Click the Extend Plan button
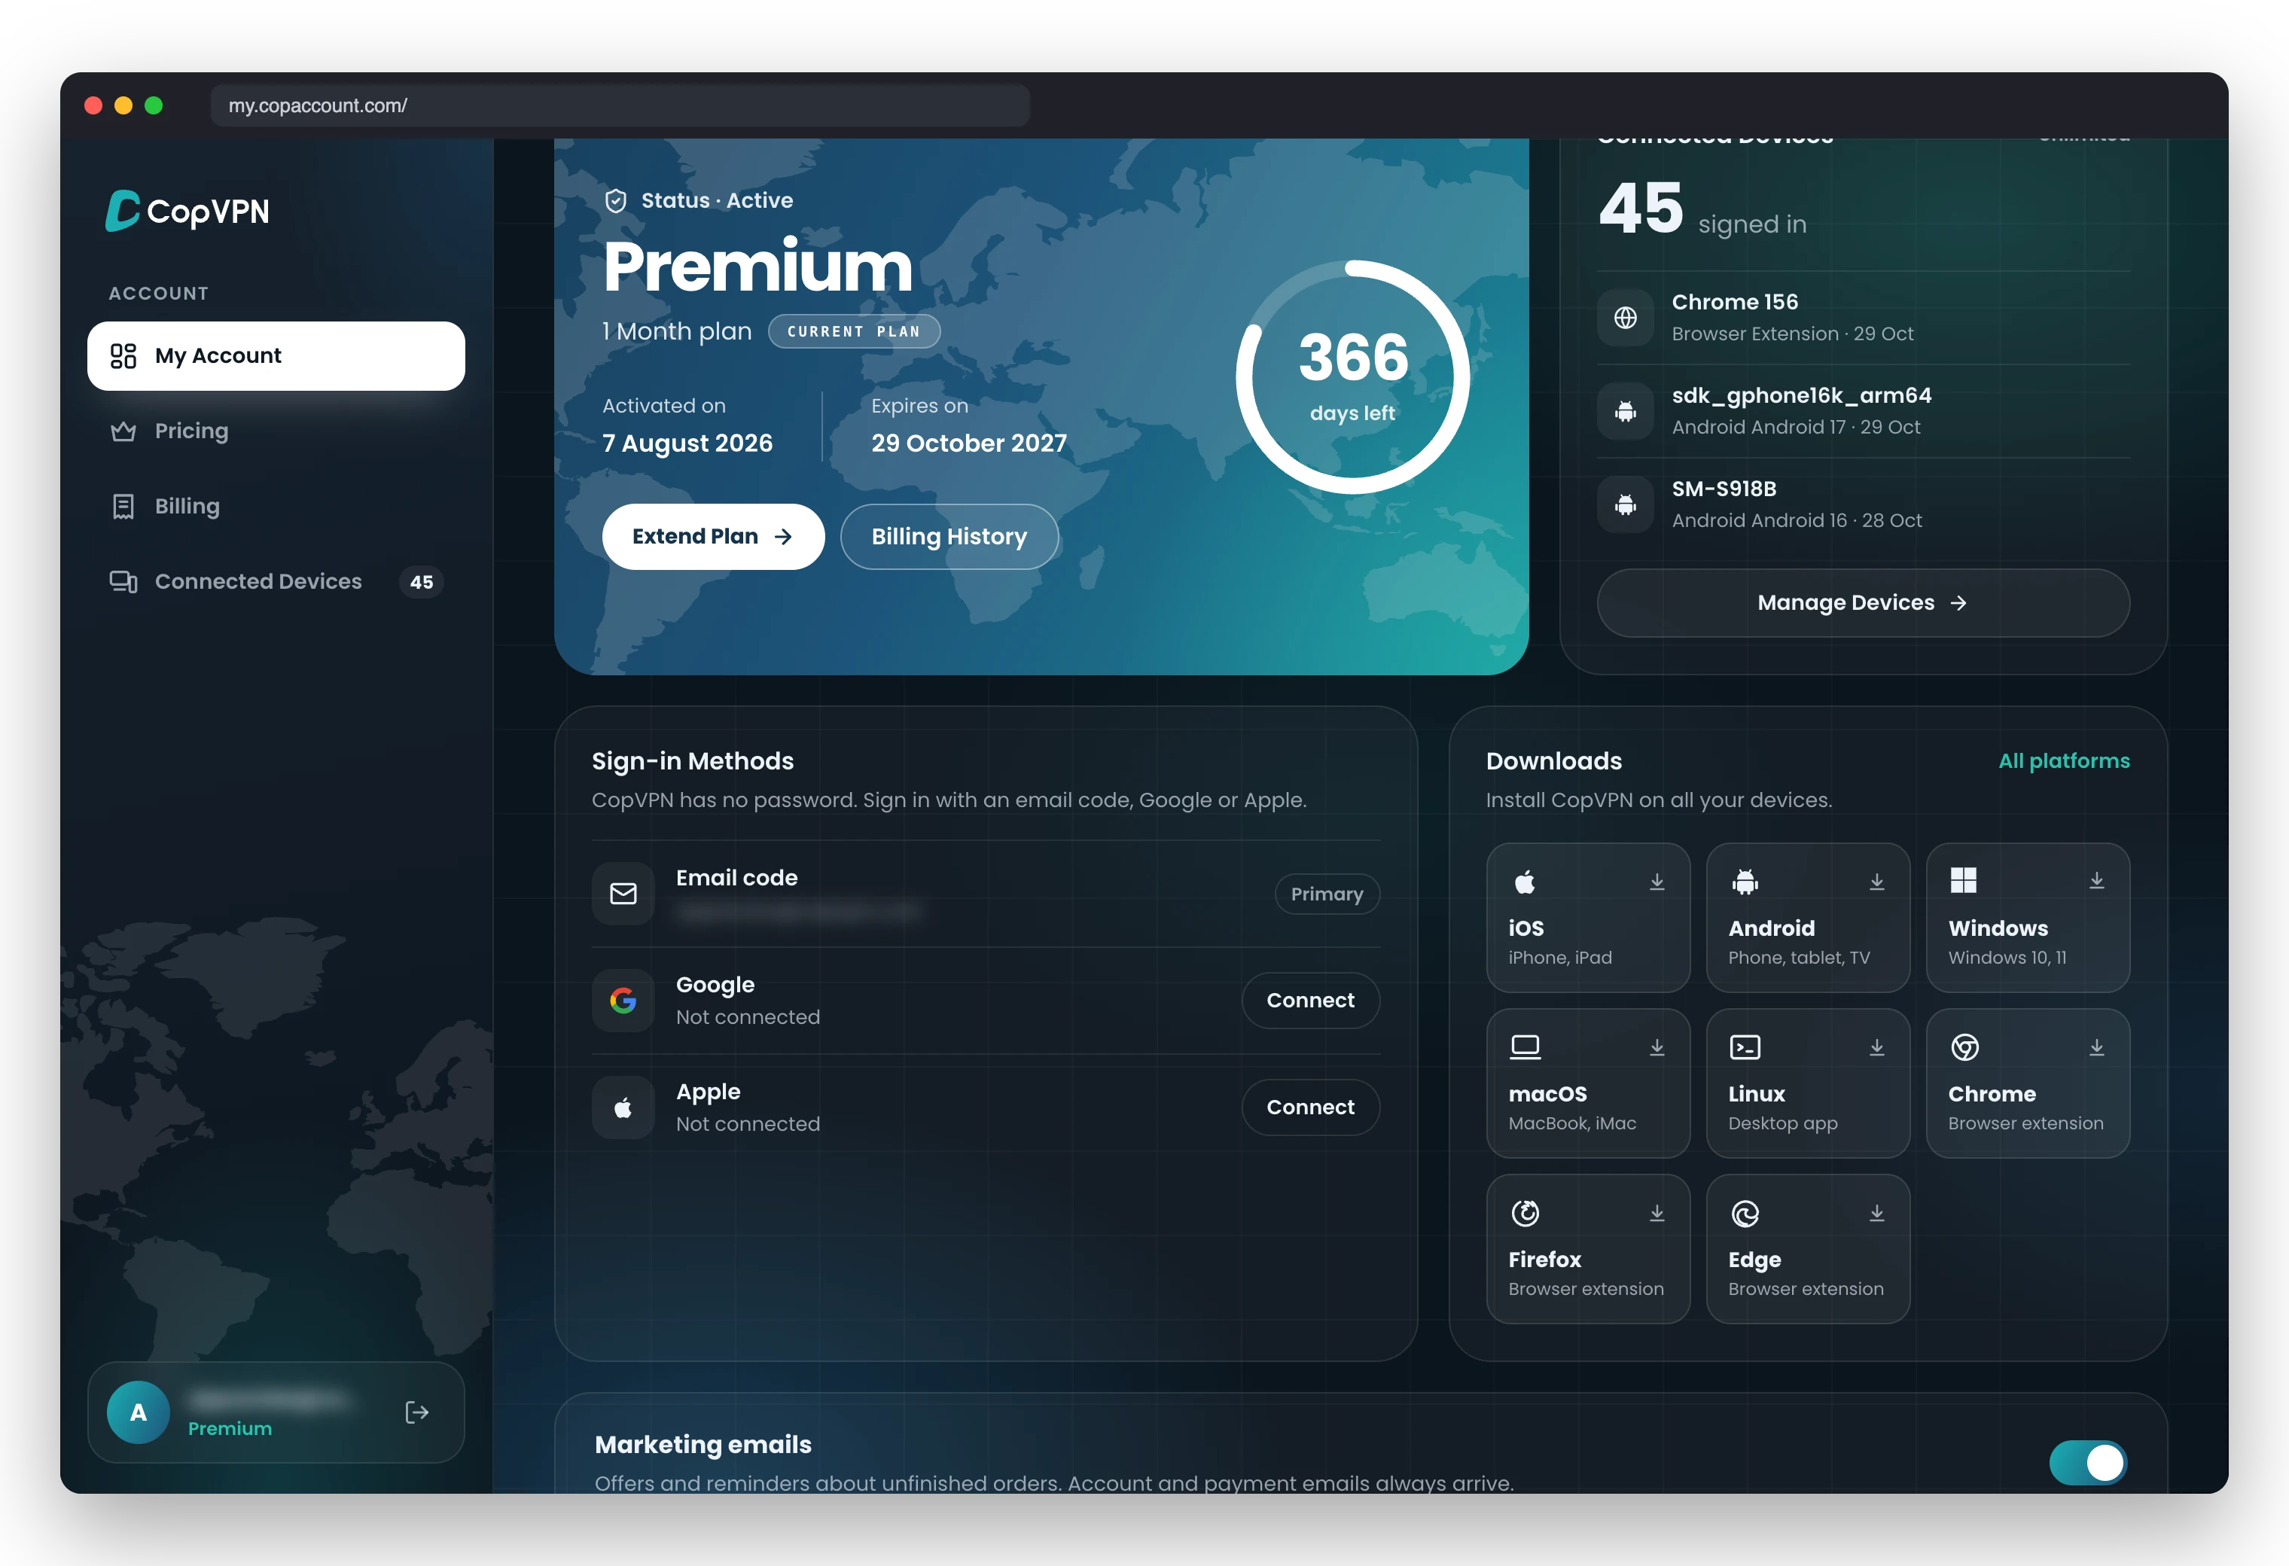This screenshot has width=2289, height=1566. click(713, 537)
